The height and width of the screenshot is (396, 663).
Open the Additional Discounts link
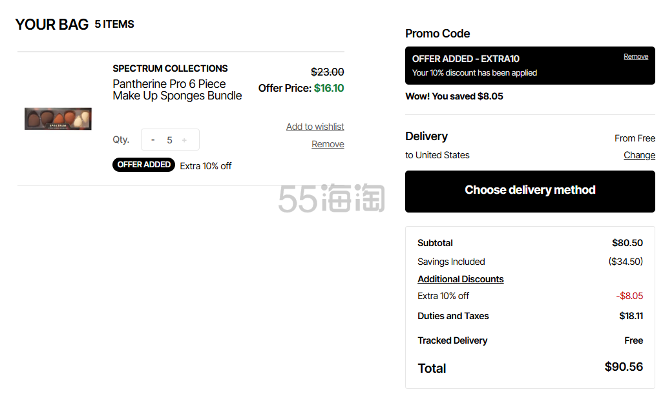(460, 279)
